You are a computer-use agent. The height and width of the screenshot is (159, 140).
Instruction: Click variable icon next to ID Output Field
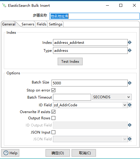[x=130, y=125]
